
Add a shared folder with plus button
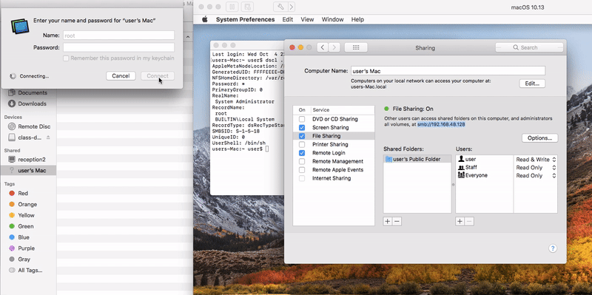click(x=387, y=222)
